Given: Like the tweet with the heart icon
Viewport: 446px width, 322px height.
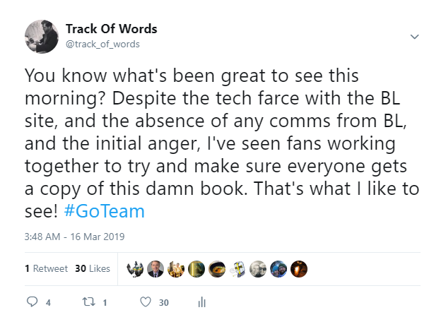Looking at the screenshot, I should tap(146, 302).
